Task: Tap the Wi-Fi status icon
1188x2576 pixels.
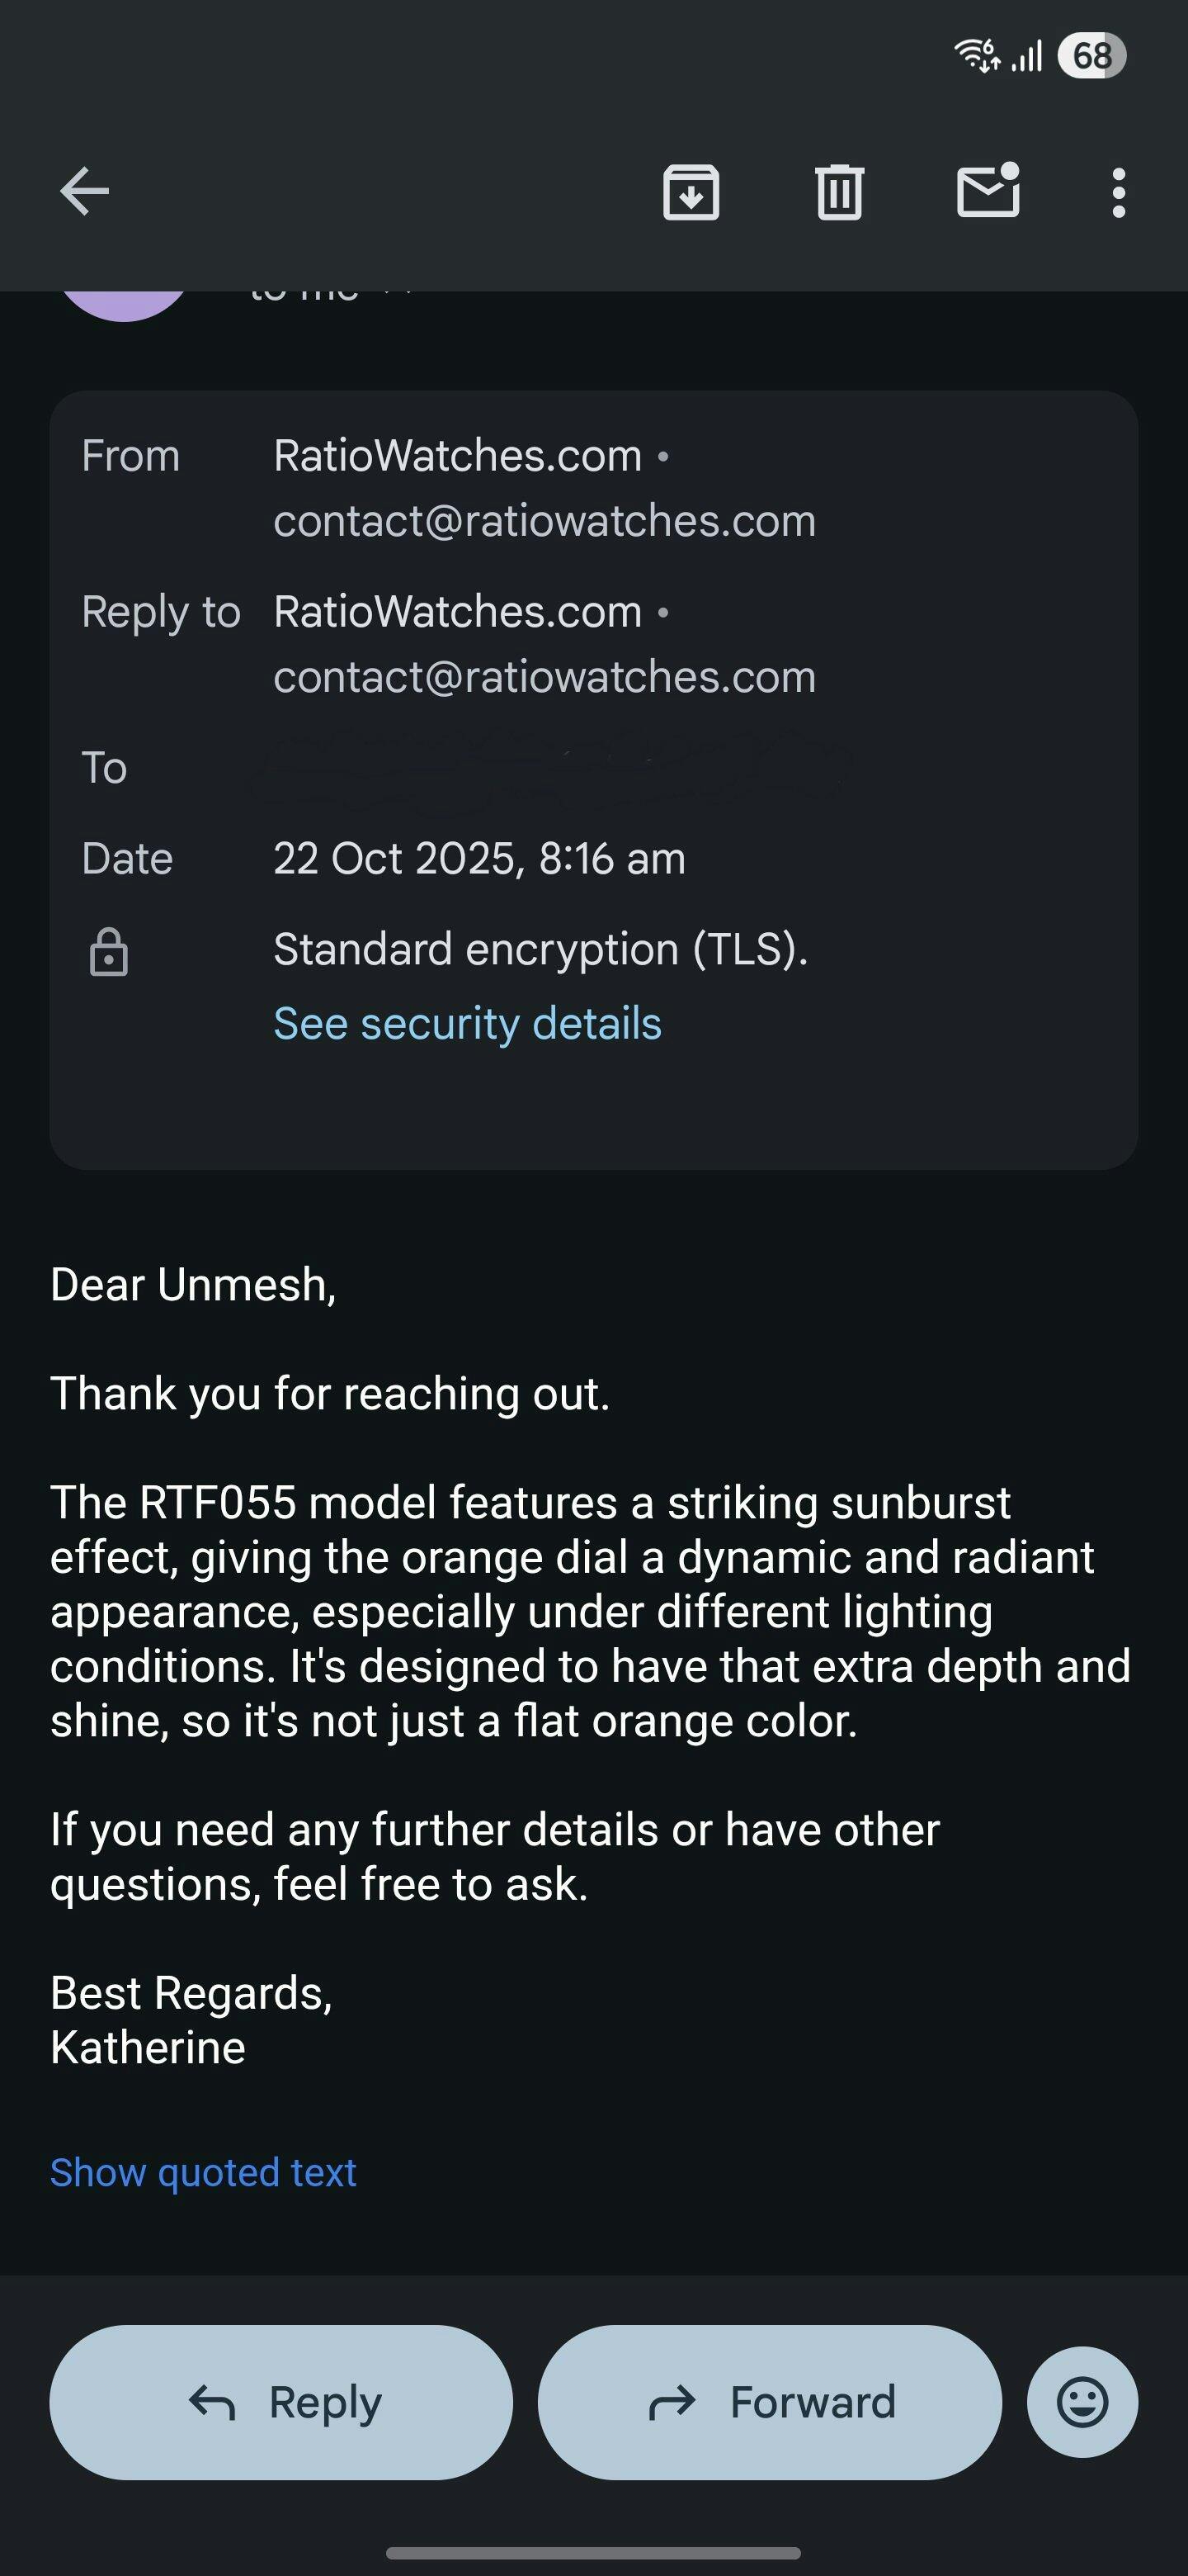Action: point(976,55)
